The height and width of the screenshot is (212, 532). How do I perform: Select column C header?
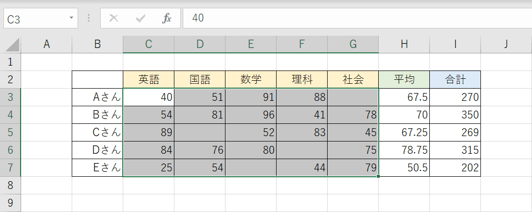(x=149, y=44)
